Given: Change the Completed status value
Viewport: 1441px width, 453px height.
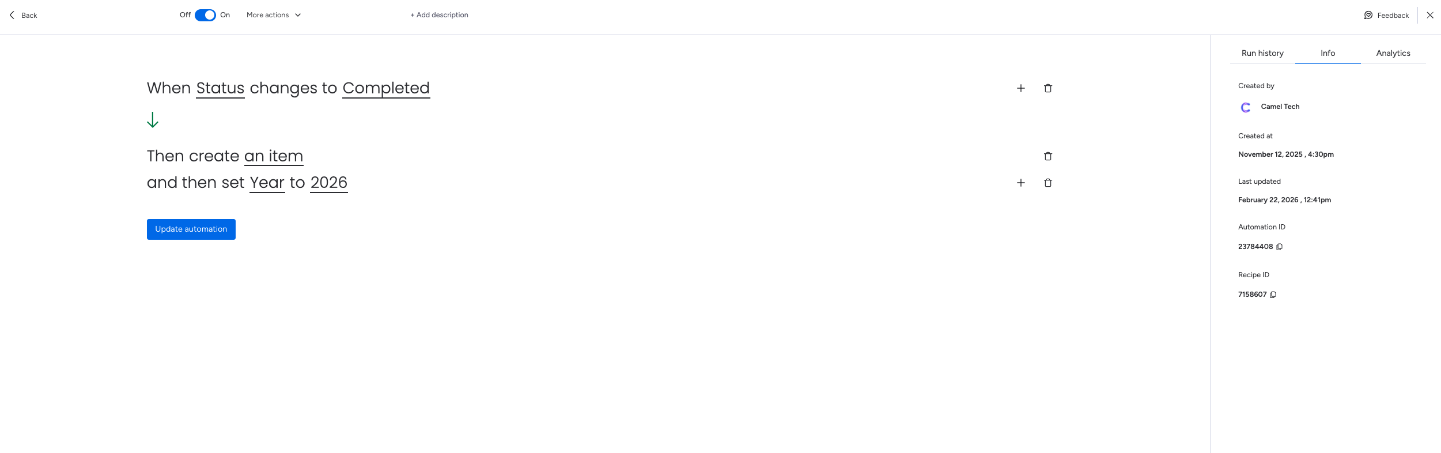Looking at the screenshot, I should pos(386,88).
